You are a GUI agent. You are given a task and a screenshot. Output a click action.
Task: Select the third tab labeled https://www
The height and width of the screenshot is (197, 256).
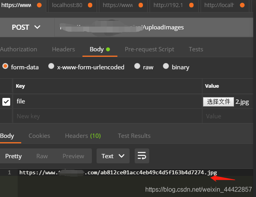click(x=123, y=5)
